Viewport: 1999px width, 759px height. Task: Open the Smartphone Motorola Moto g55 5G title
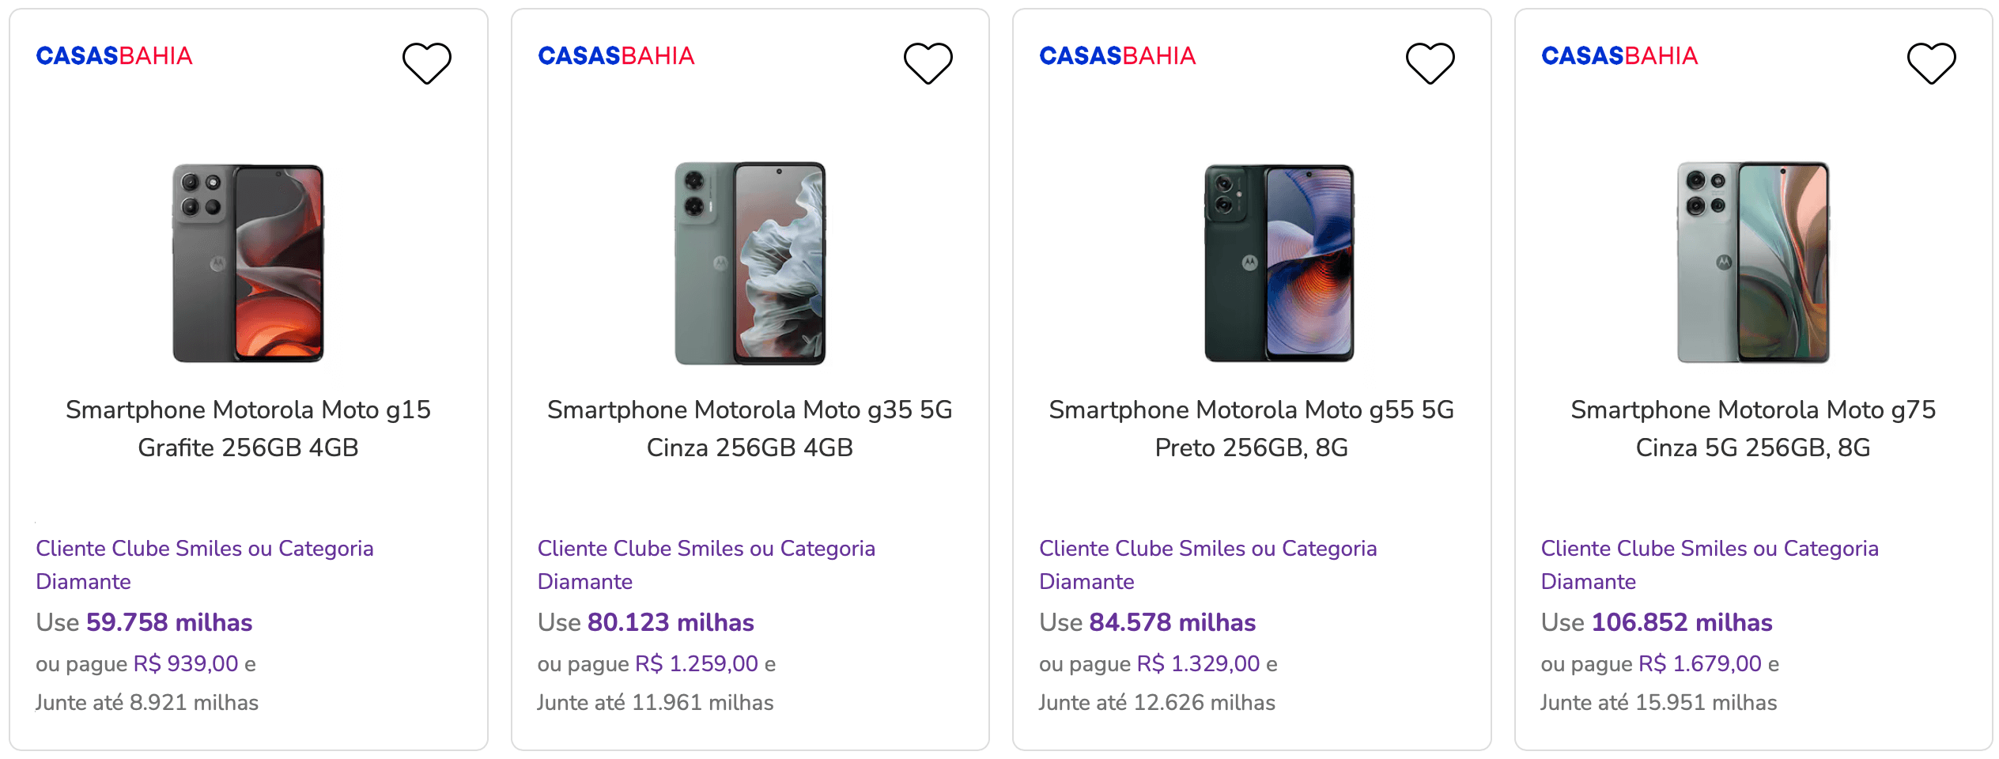coord(1252,429)
